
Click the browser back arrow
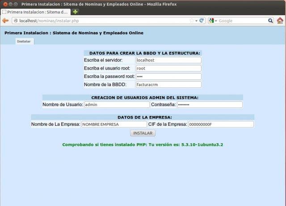(x=5, y=21)
